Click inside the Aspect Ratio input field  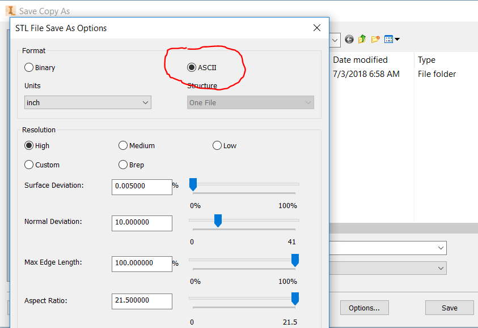(142, 301)
